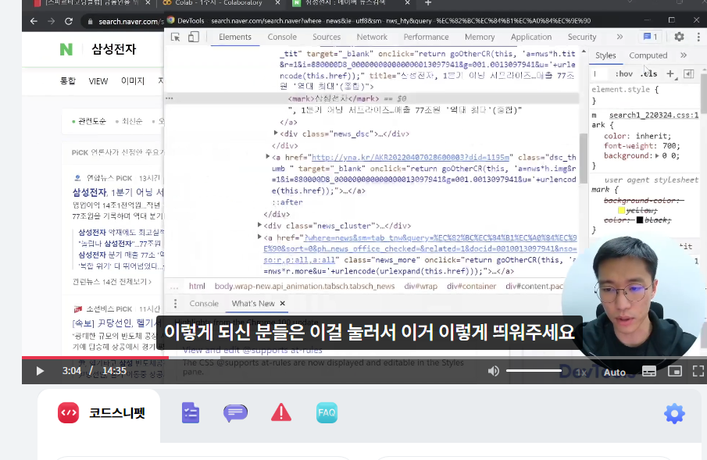The width and height of the screenshot is (707, 460).
Task: Switch to the Console tab in DevTools
Action: 282,37
